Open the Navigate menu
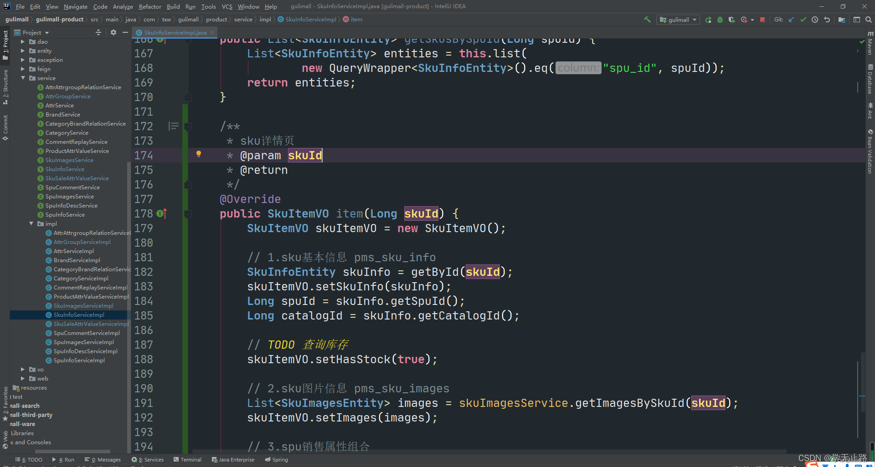This screenshot has height=467, width=875. pyautogui.click(x=75, y=6)
